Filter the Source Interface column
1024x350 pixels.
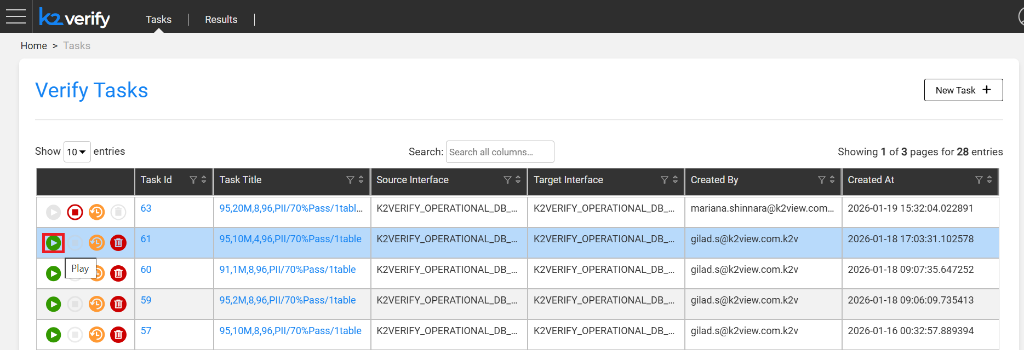(x=507, y=180)
